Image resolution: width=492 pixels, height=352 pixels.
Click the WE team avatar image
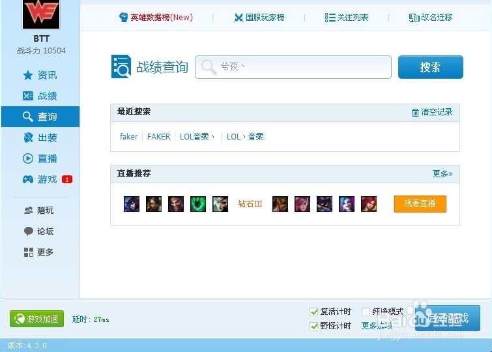(41, 14)
